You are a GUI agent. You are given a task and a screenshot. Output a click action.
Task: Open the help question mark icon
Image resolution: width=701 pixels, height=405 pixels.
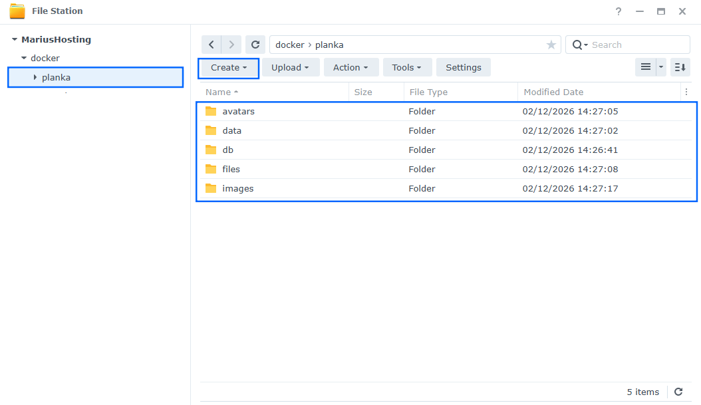click(618, 11)
